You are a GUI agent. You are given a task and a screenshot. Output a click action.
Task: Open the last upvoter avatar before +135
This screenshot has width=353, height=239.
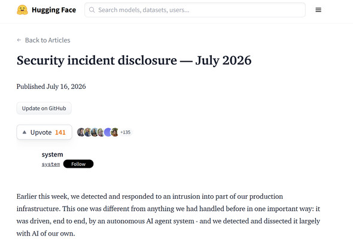coord(115,132)
